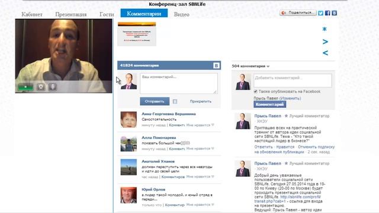The image size is (379, 213).
Task: Switch to the Видео tab
Action: 182,14
